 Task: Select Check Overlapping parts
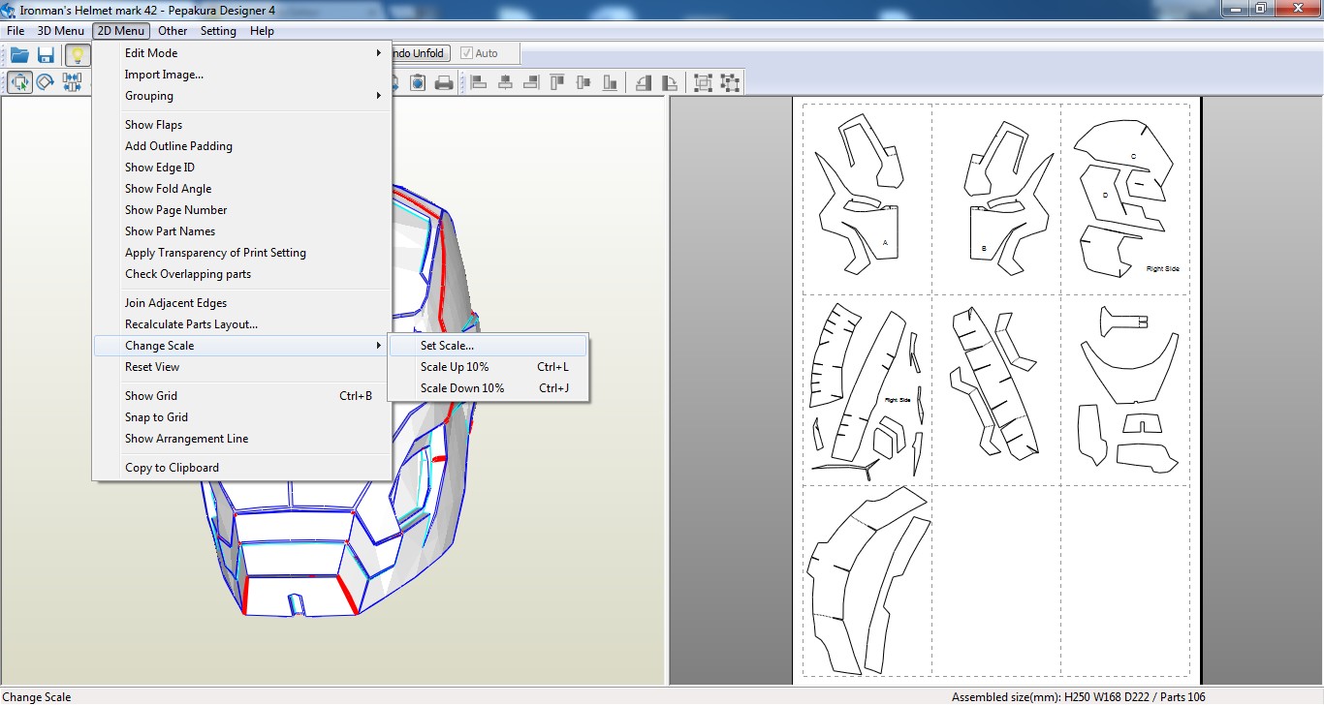pos(242,274)
